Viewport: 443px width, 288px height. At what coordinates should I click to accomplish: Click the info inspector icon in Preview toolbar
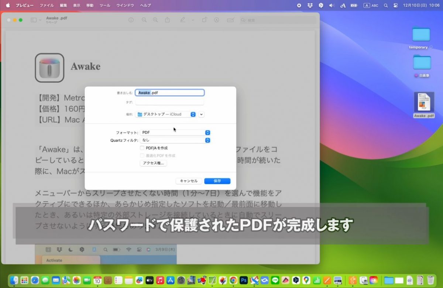tap(131, 20)
